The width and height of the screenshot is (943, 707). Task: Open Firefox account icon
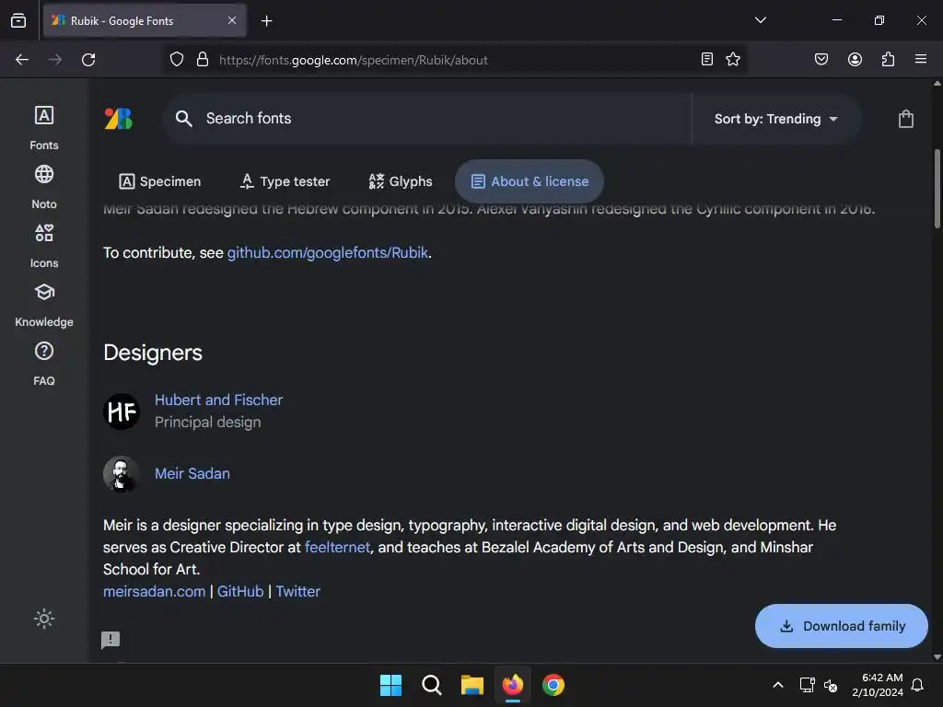click(855, 59)
